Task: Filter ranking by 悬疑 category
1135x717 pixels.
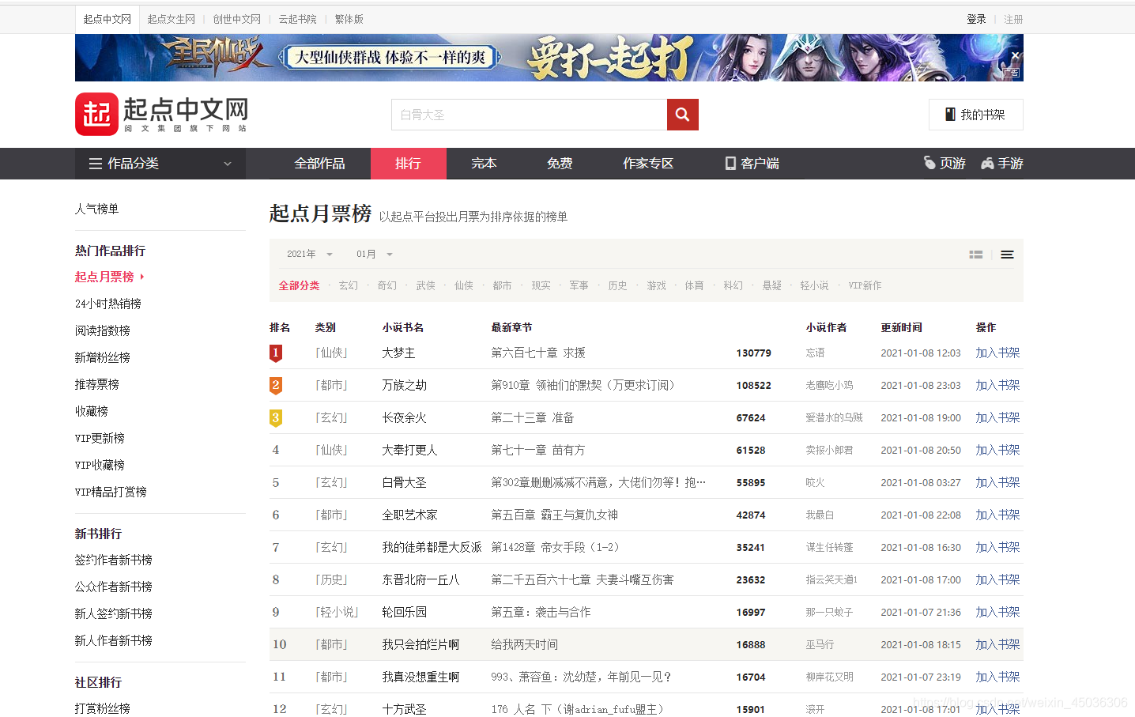Action: [x=772, y=285]
